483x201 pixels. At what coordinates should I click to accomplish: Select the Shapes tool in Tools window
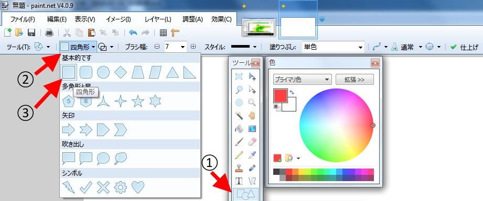point(245,194)
